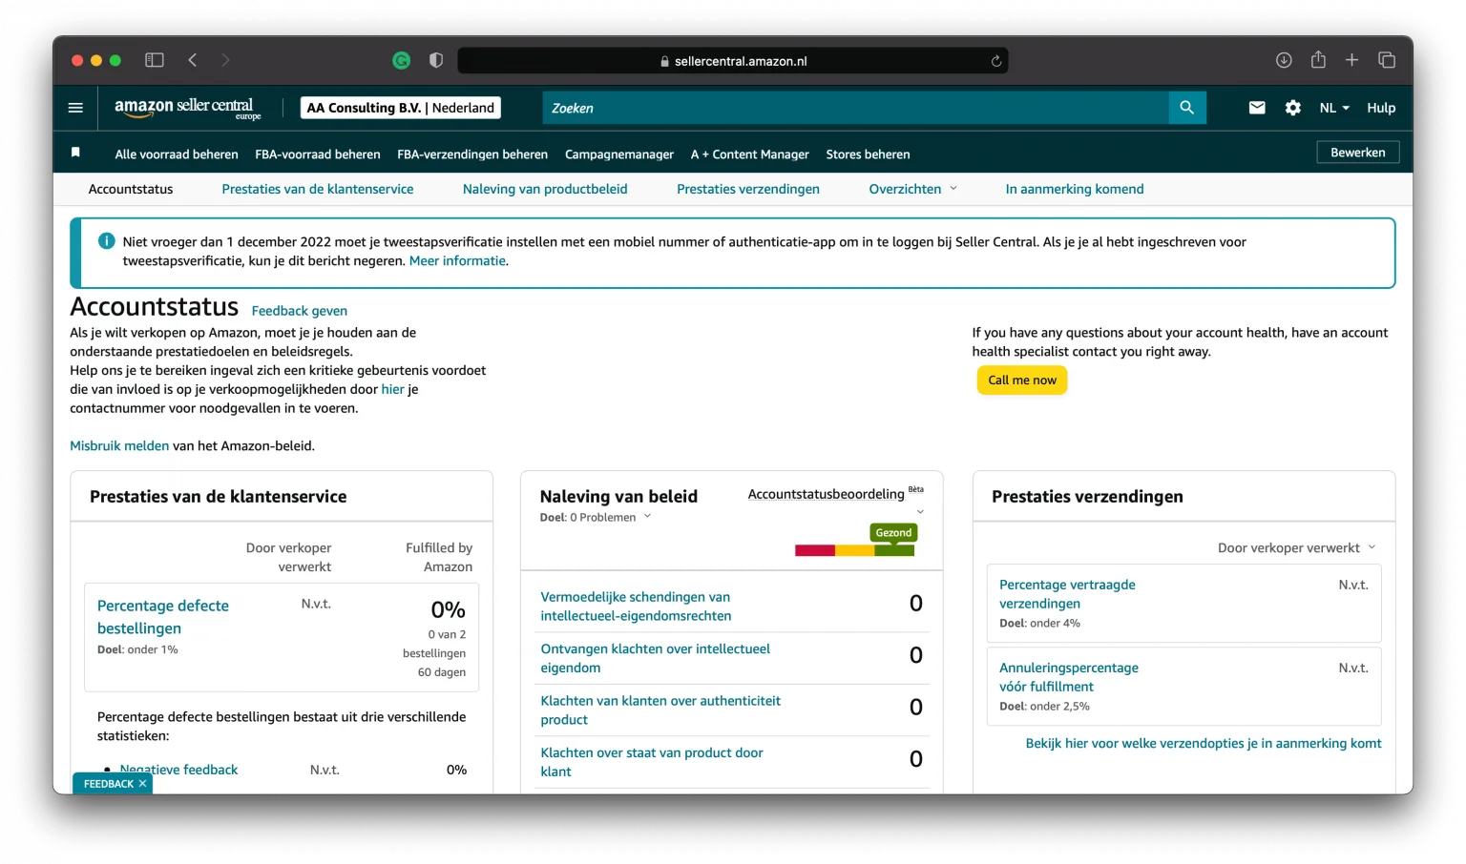Click the search magnifier button
This screenshot has height=864, width=1466.
(1186, 108)
